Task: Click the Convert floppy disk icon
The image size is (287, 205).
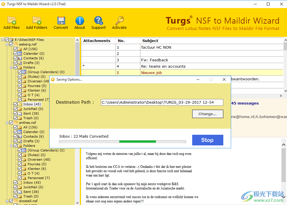Action: coord(61,20)
